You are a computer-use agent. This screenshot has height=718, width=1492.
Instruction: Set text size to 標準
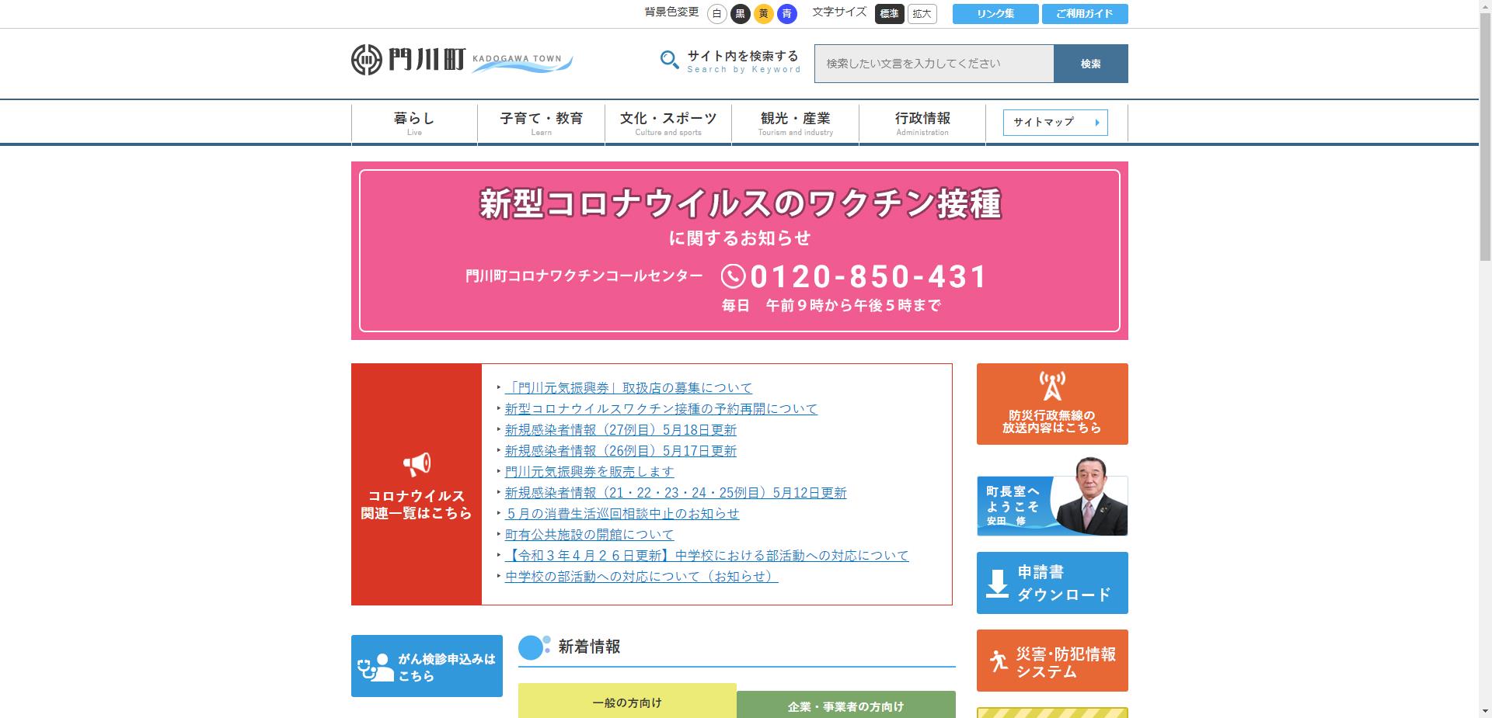(889, 14)
